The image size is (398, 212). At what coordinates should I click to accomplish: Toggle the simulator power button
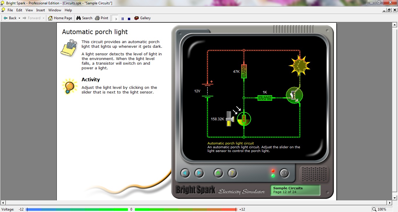tap(284, 173)
